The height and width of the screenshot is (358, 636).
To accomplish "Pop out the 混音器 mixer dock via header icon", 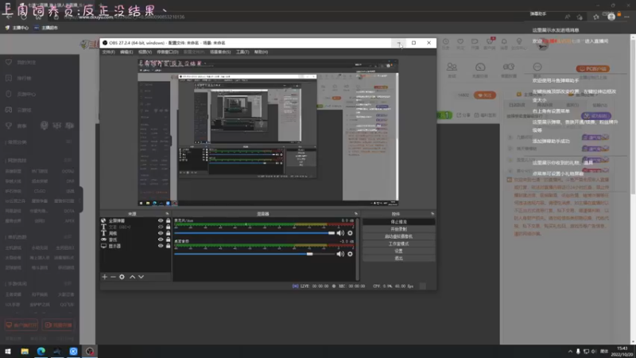I will coord(356,214).
